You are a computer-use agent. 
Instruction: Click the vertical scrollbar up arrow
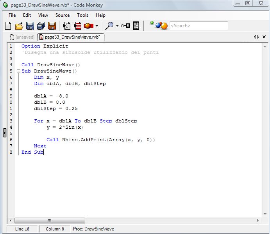click(x=265, y=46)
